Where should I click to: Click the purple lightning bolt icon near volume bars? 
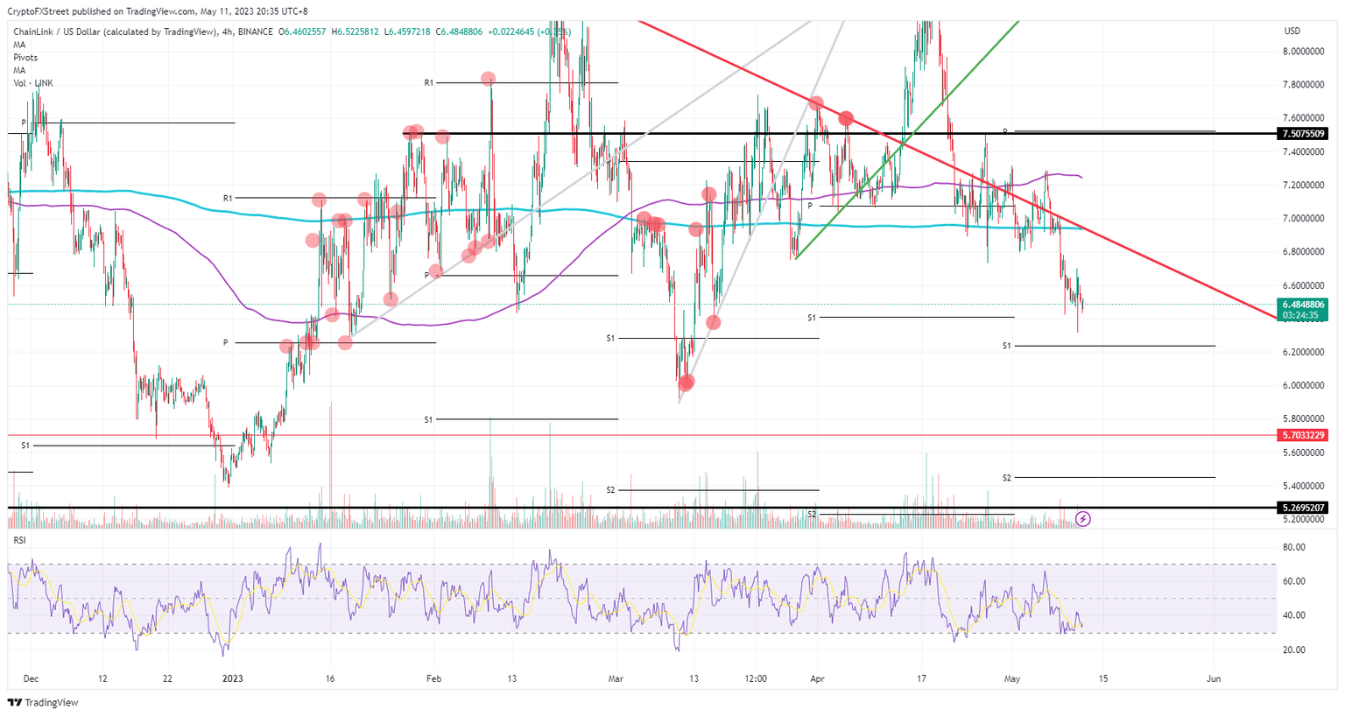click(x=1082, y=521)
